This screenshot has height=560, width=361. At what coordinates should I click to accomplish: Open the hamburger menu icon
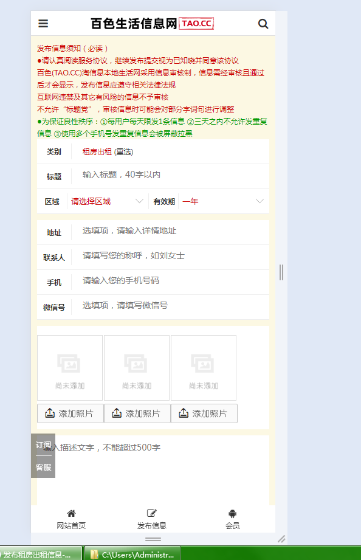[43, 24]
